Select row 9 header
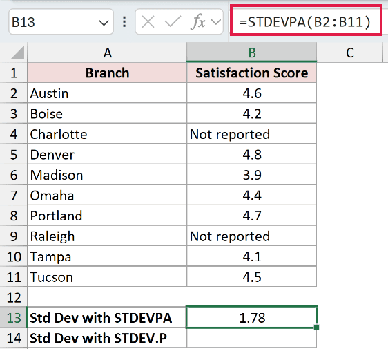 click(14, 236)
